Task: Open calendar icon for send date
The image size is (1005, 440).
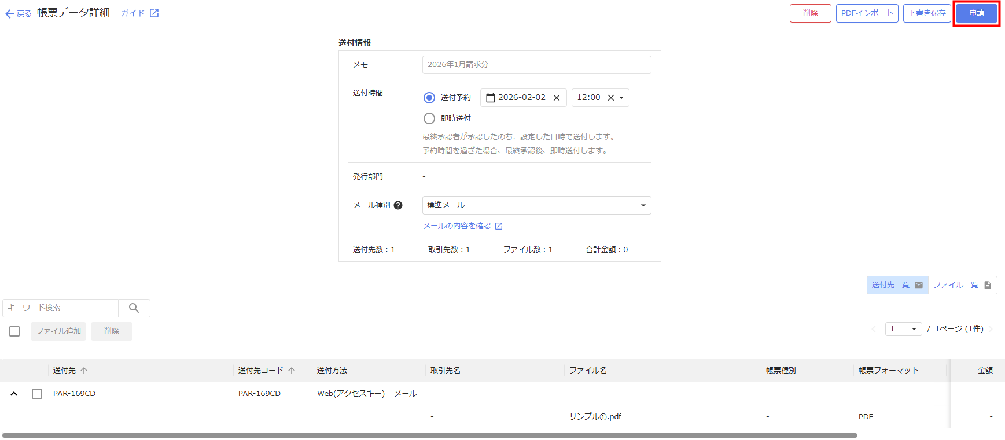Action: 490,98
